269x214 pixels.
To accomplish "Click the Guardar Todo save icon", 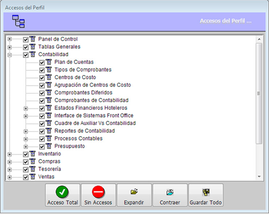I will point(205,192).
